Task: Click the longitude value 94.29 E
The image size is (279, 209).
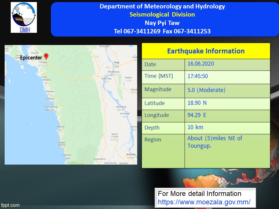Action: [197, 115]
